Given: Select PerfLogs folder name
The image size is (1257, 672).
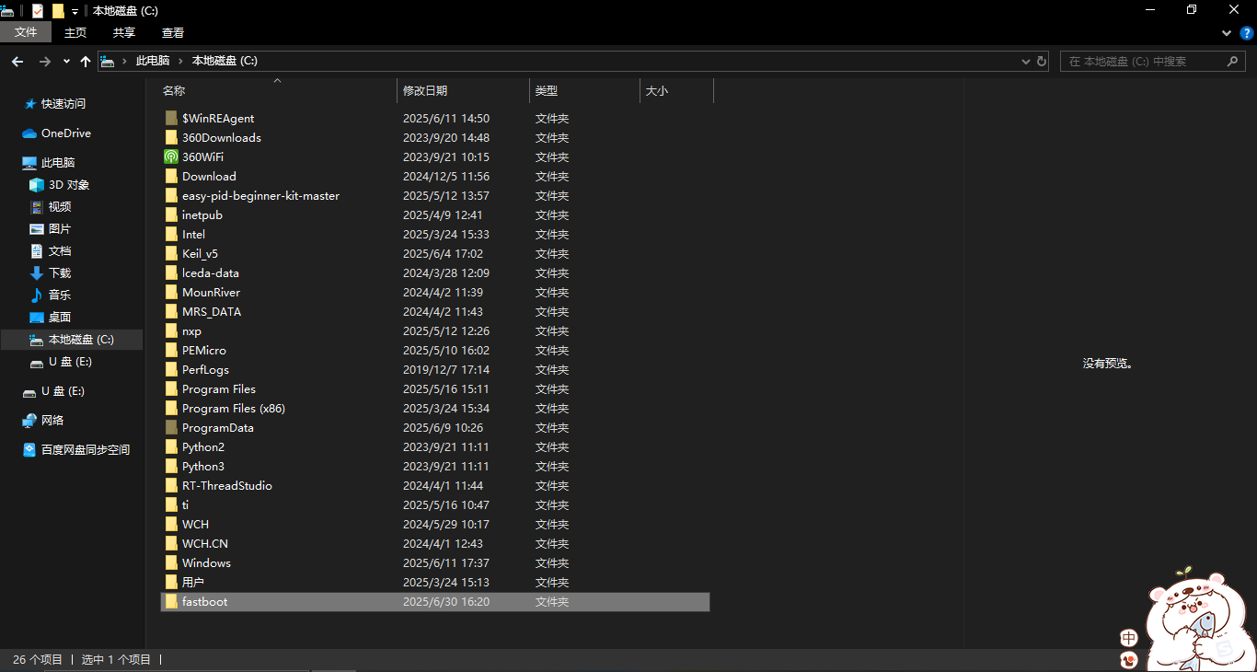Looking at the screenshot, I should coord(205,370).
